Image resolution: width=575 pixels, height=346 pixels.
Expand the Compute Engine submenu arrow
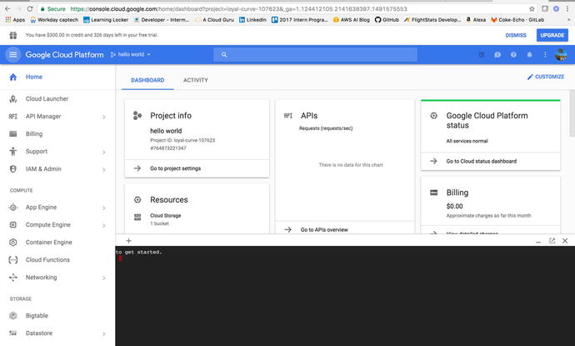[x=103, y=225]
